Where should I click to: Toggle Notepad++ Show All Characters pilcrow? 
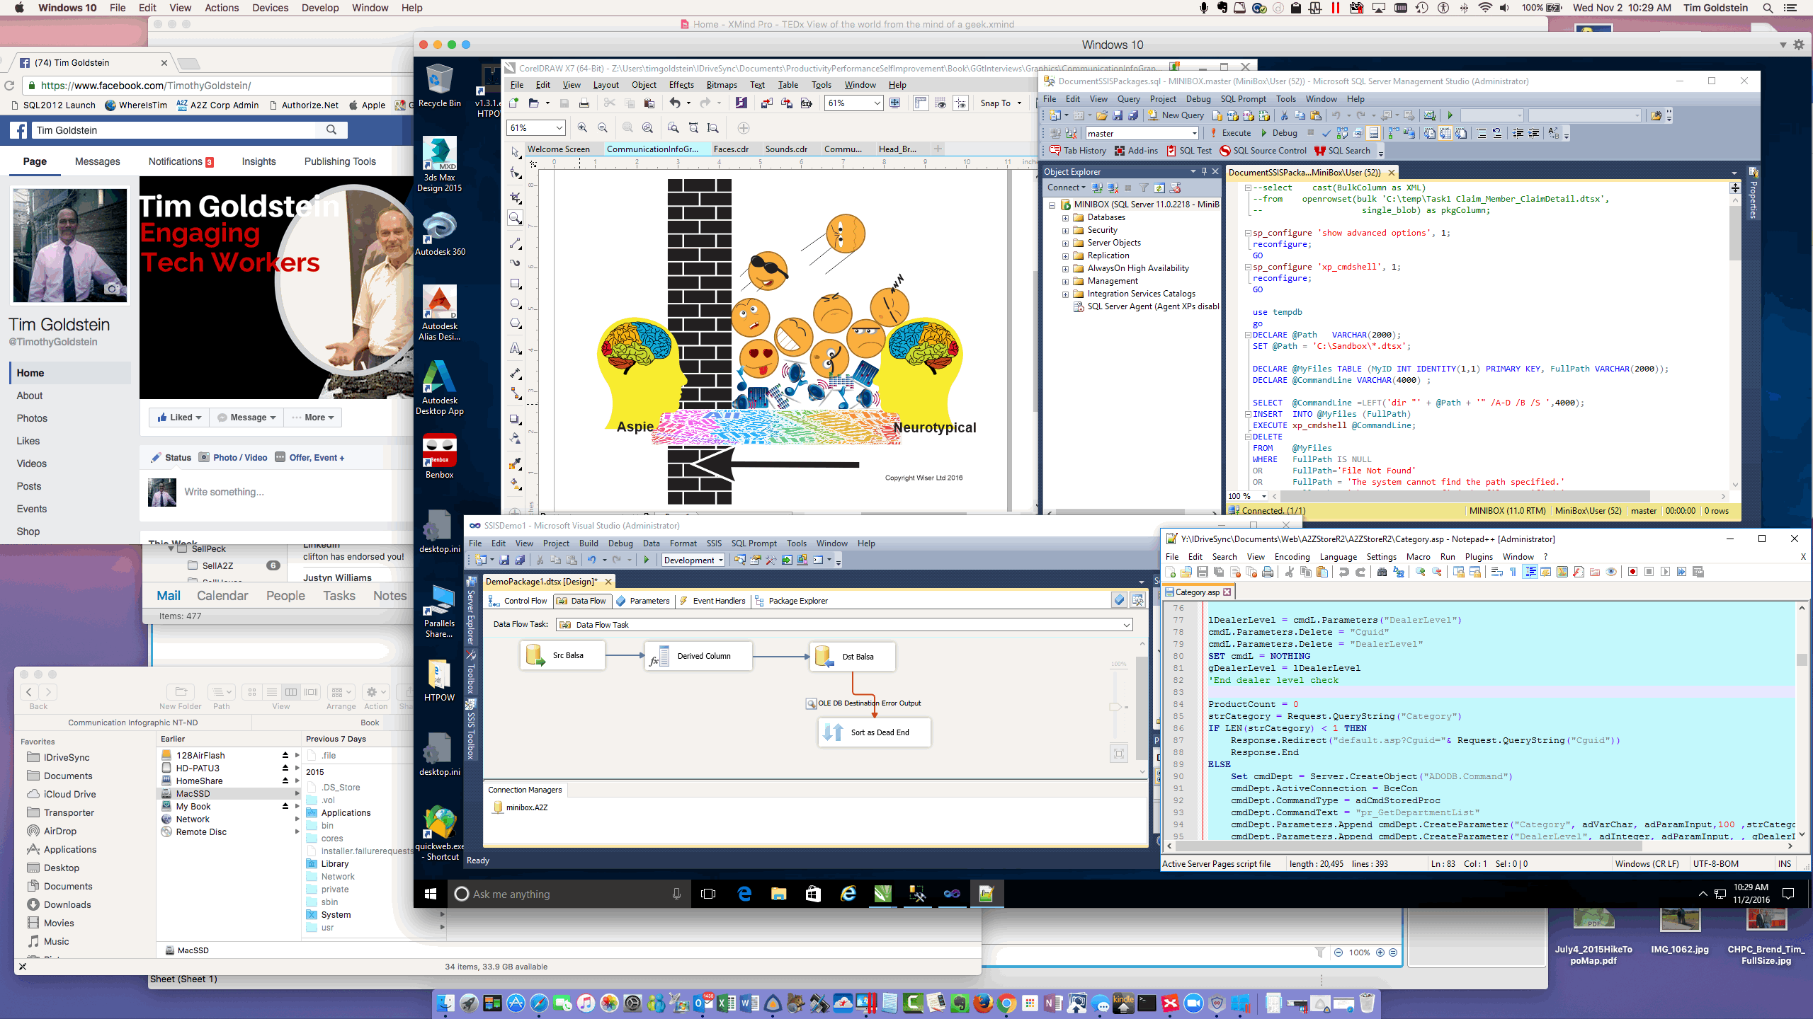[x=1513, y=572]
